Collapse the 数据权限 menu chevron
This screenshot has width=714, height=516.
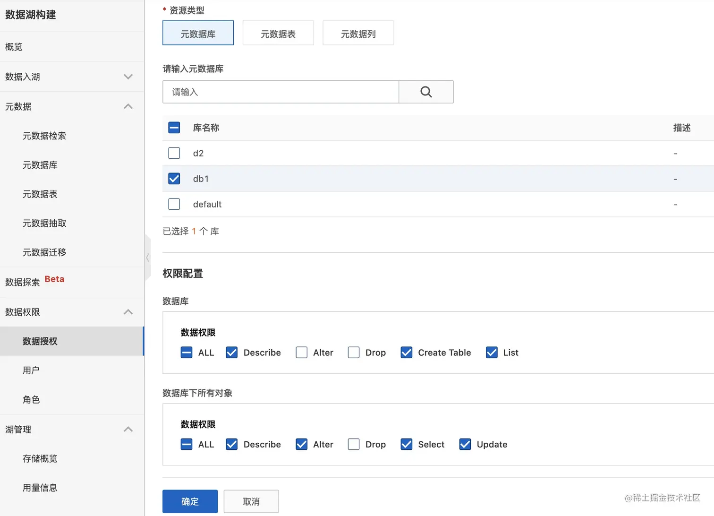click(128, 312)
